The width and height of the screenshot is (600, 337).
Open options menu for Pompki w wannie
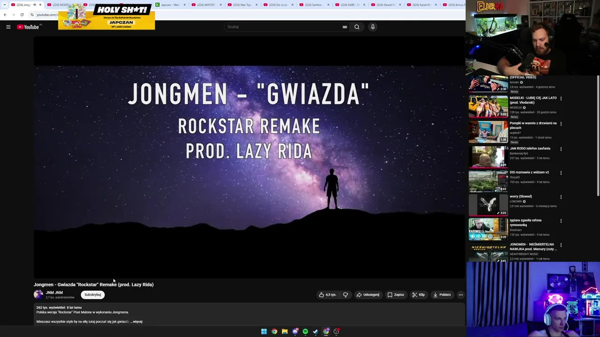[561, 124]
